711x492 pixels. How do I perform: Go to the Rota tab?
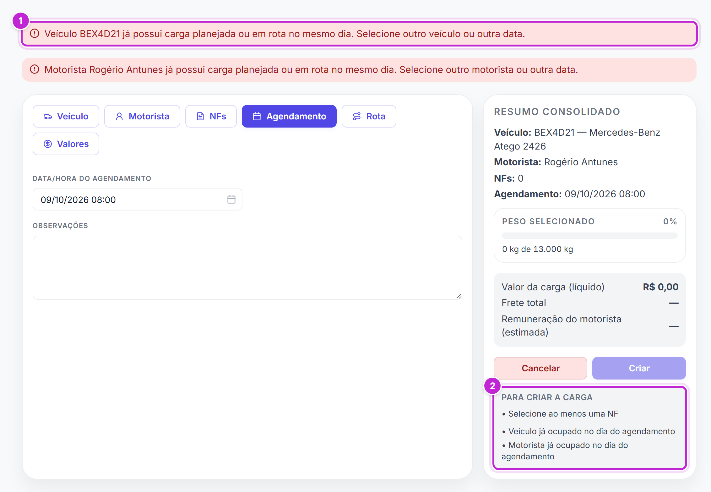369,117
